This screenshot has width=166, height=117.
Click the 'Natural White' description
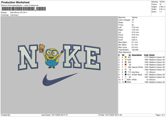(138, 67)
